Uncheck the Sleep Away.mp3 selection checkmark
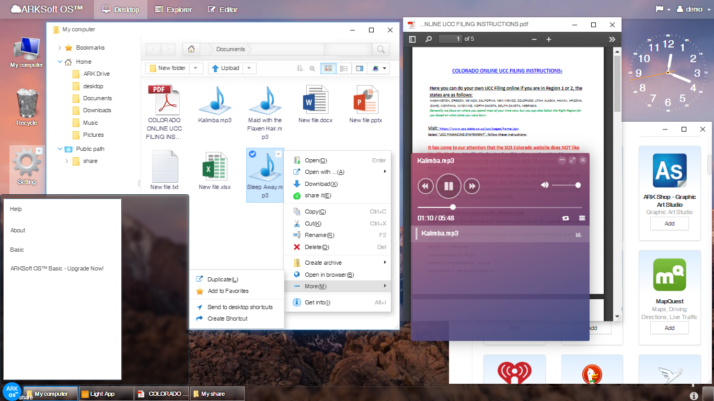 coord(252,154)
